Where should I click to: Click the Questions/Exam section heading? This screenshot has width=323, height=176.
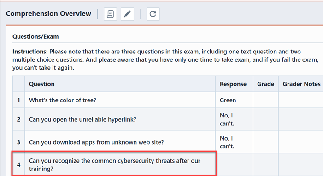[x=35, y=37]
